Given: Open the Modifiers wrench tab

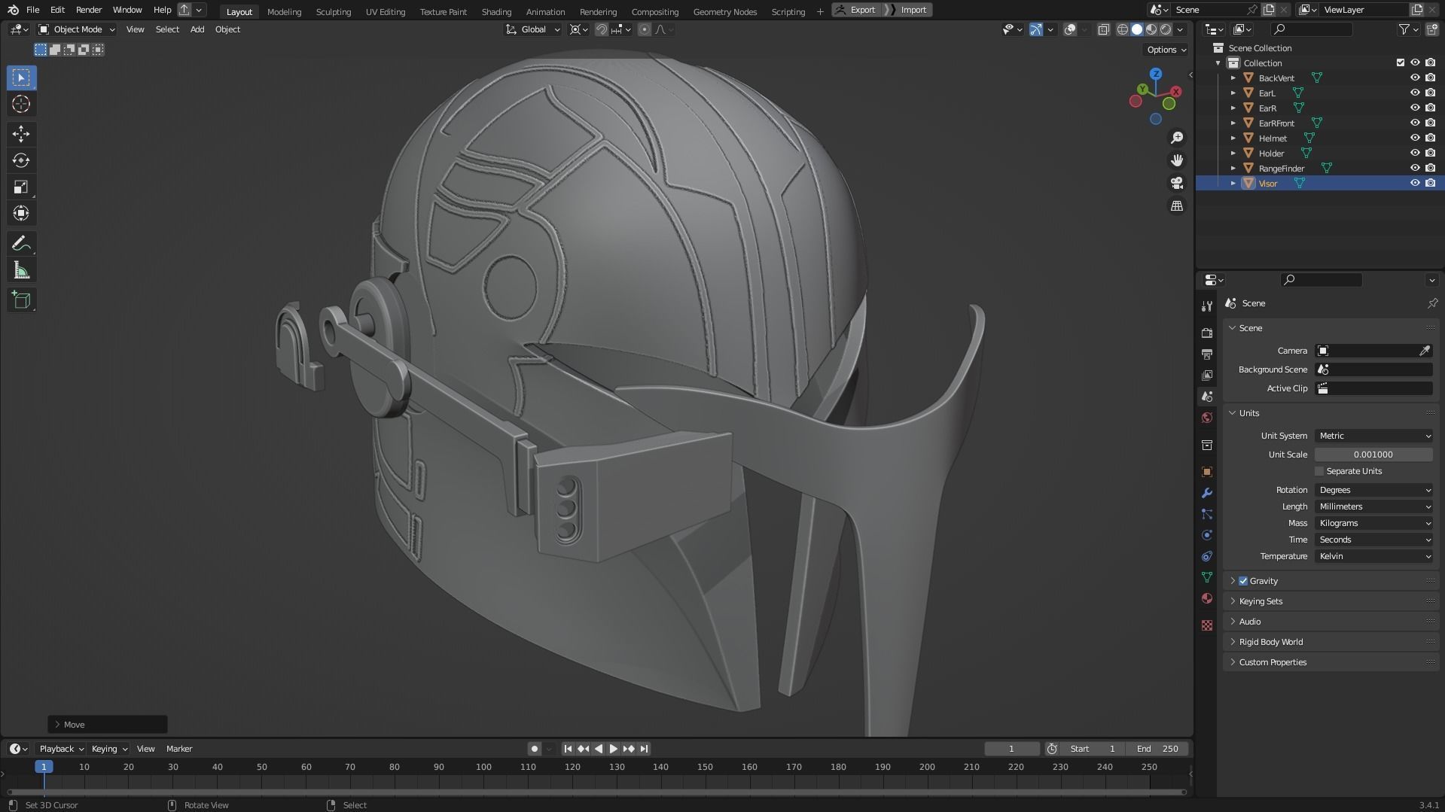Looking at the screenshot, I should point(1207,493).
